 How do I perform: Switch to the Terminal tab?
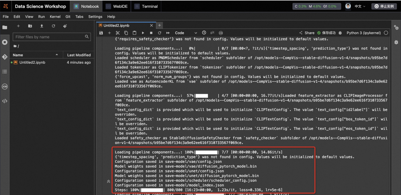tap(146, 6)
